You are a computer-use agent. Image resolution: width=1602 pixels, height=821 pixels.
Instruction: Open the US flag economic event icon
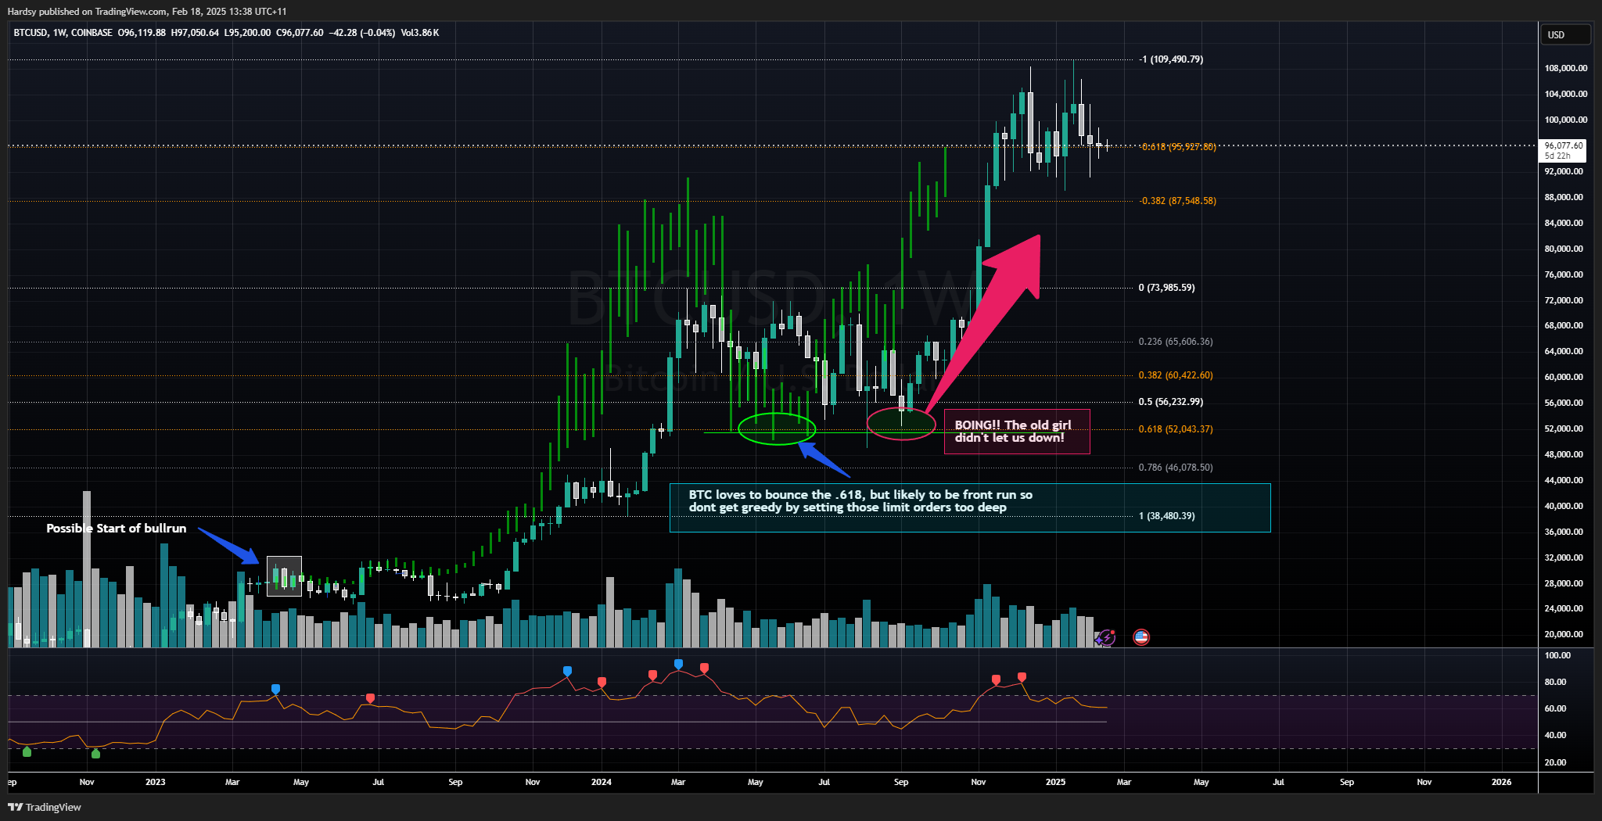(x=1141, y=637)
